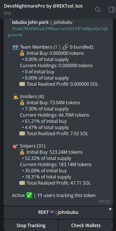Copy the token address starting 9SaKCMUd5D

coord(58,32)
